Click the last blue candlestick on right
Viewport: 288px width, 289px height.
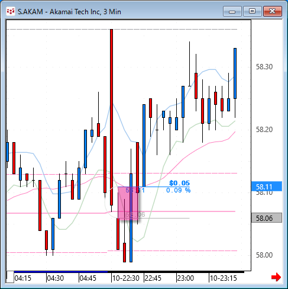[x=235, y=73]
